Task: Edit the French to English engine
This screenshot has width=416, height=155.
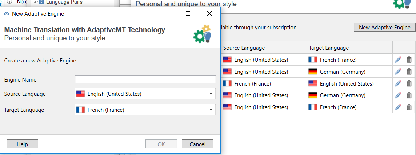Action: (398, 83)
